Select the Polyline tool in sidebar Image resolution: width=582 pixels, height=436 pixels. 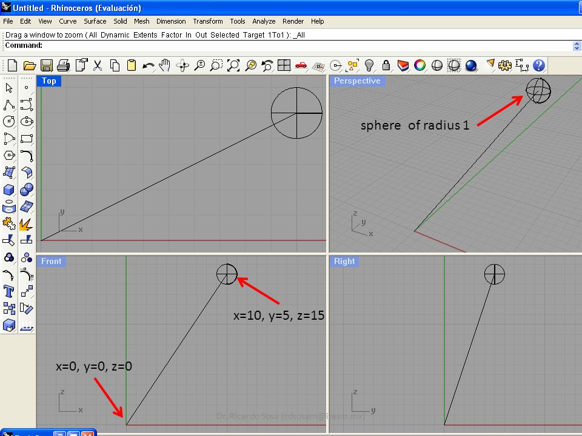(x=9, y=105)
